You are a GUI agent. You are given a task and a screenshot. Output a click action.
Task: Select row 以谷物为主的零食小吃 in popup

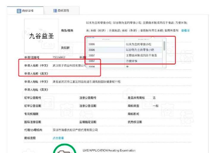140,50
